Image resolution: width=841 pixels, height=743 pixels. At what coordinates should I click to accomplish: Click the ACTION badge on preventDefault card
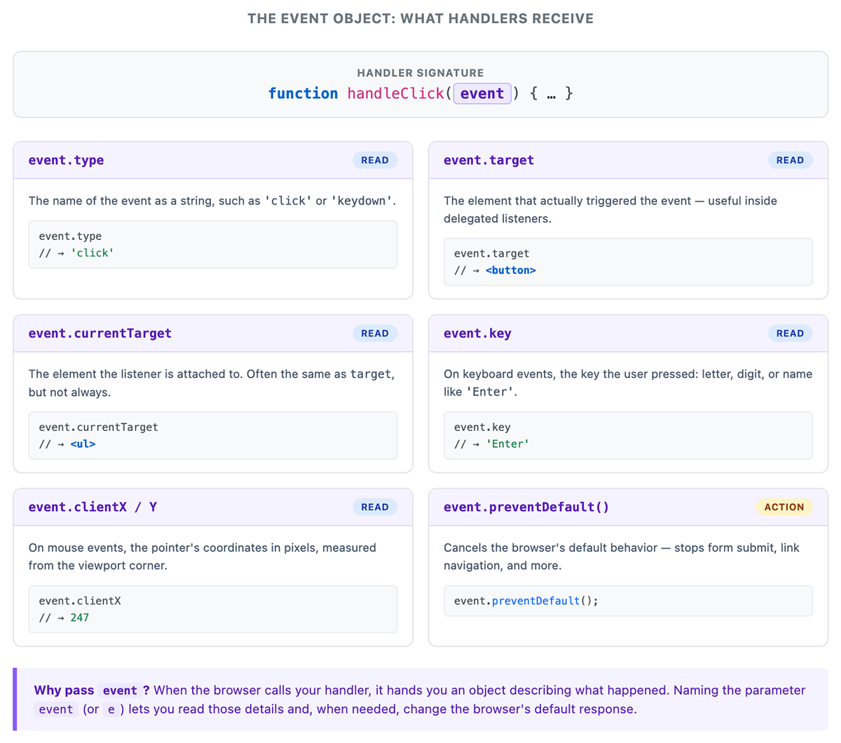pos(784,507)
